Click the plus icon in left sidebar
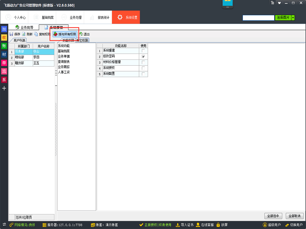This screenshot has width=306, height=229. click(x=4, y=88)
